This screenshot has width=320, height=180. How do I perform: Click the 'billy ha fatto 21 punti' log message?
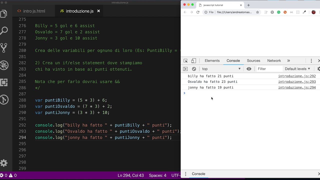coord(210,76)
